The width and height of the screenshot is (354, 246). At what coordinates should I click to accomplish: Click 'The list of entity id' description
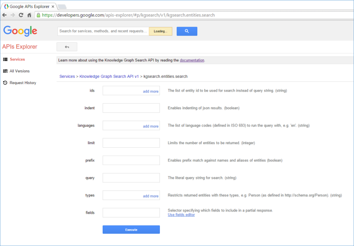pos(227,91)
